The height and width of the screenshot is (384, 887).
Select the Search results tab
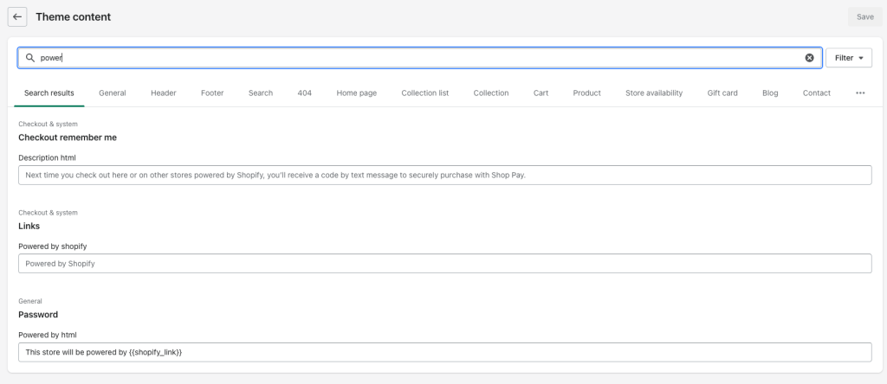click(x=49, y=93)
